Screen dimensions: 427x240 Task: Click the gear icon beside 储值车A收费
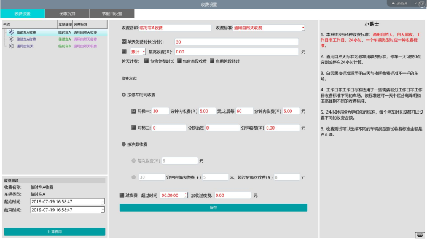(x=11, y=39)
